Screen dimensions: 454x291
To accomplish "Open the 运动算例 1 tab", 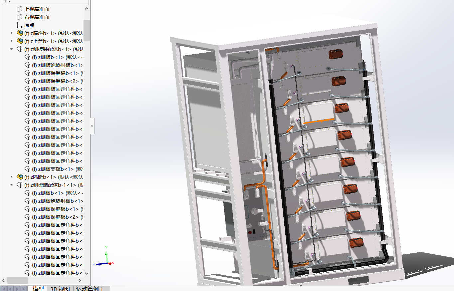I will coord(89,289).
